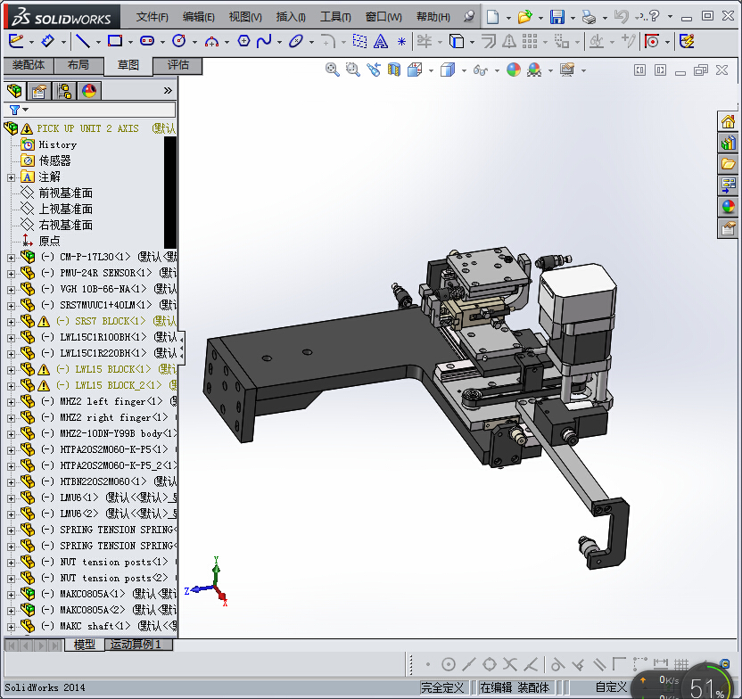Switch to the 运动算例1 motion study tab
Screen dimensions: 742x699
click(136, 645)
